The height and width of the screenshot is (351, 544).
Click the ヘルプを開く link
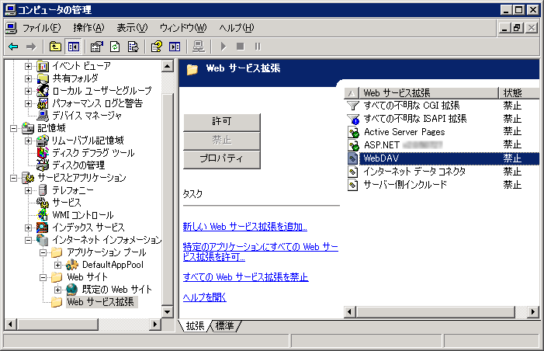204,297
